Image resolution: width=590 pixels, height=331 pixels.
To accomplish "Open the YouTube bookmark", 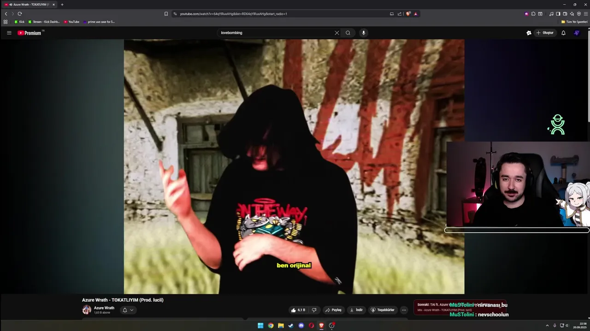I will point(71,22).
